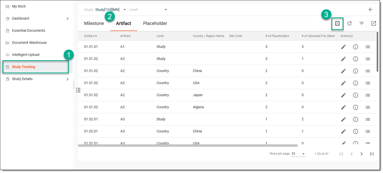Expand the Study Details chevron

tap(67, 79)
